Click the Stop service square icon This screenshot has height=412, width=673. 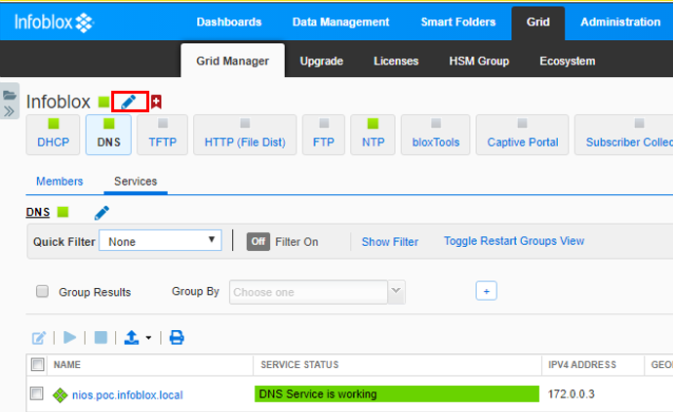point(100,338)
